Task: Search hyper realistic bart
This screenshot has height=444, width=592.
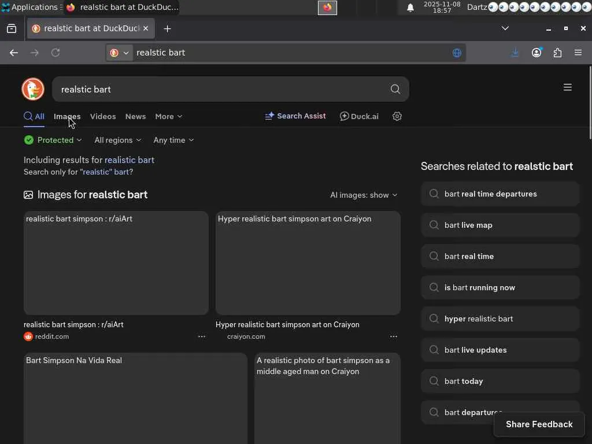Action: coord(500,319)
